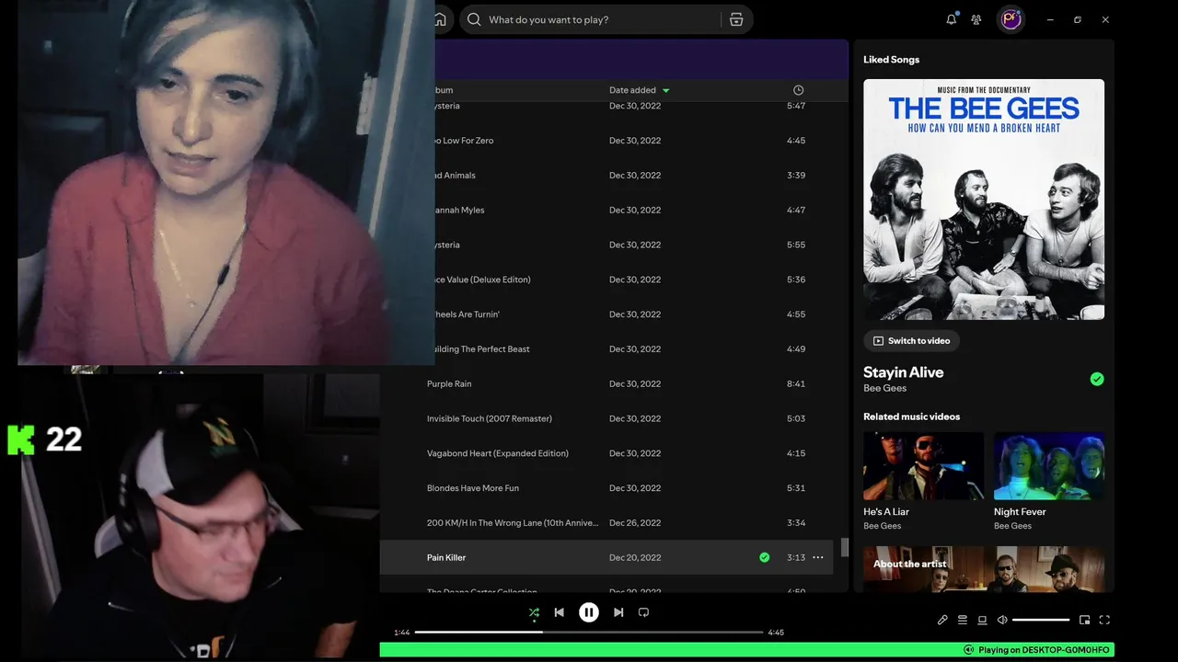
Task: Click the Dec 26, 2022 date cell
Action: click(635, 522)
